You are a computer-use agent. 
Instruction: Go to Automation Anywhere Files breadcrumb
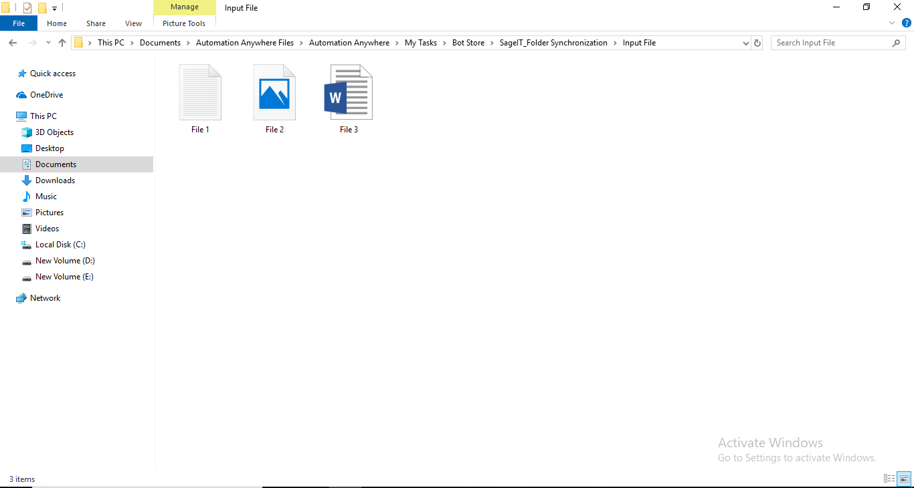click(245, 43)
